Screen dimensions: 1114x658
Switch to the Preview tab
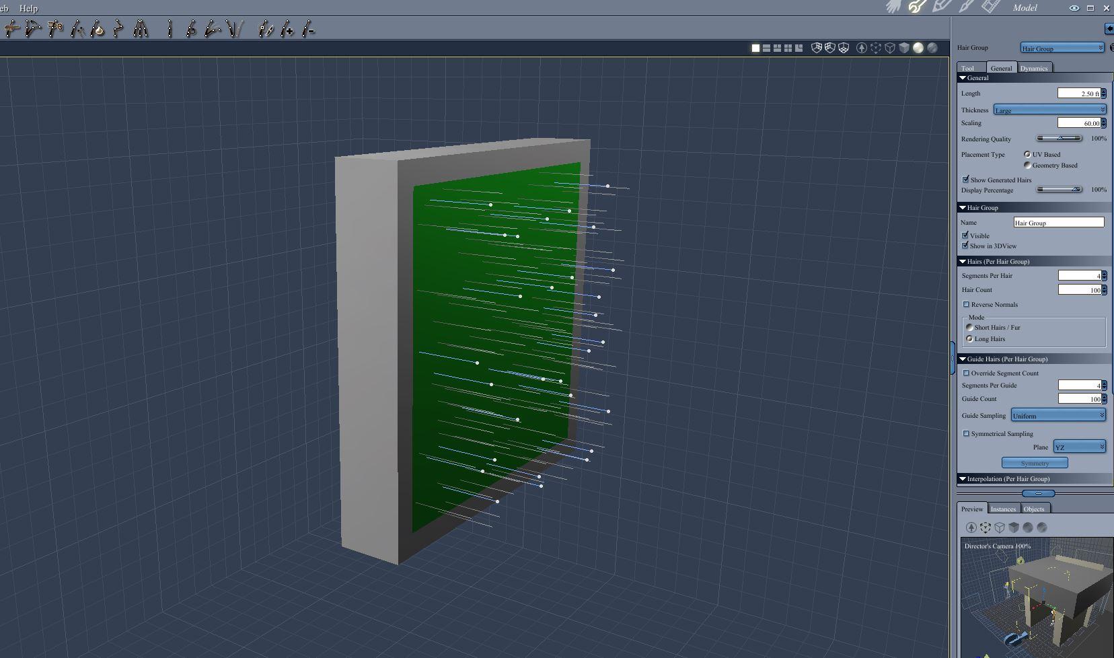tap(972, 509)
